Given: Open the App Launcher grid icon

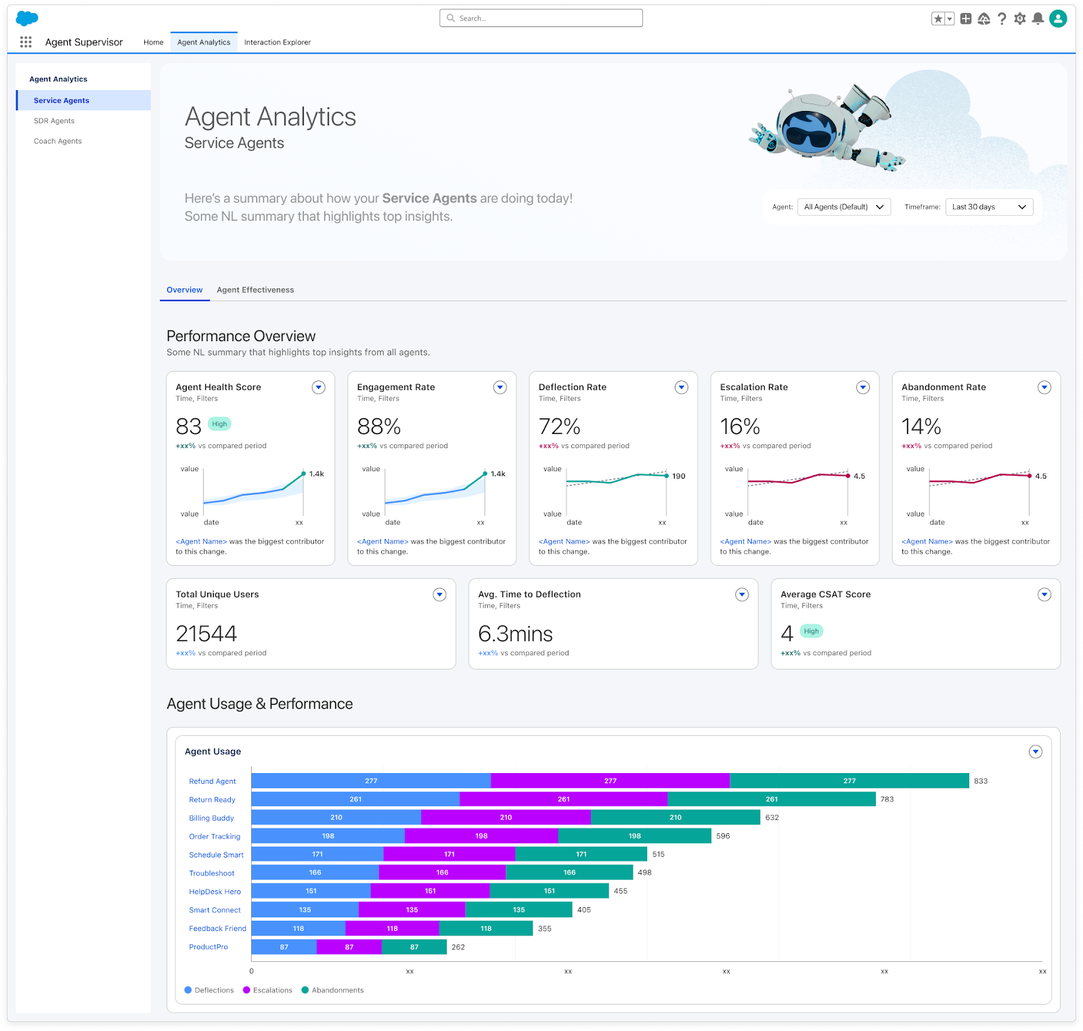Looking at the screenshot, I should (26, 42).
